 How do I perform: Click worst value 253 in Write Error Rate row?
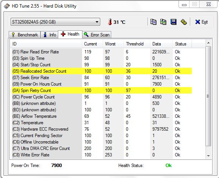point(109,155)
